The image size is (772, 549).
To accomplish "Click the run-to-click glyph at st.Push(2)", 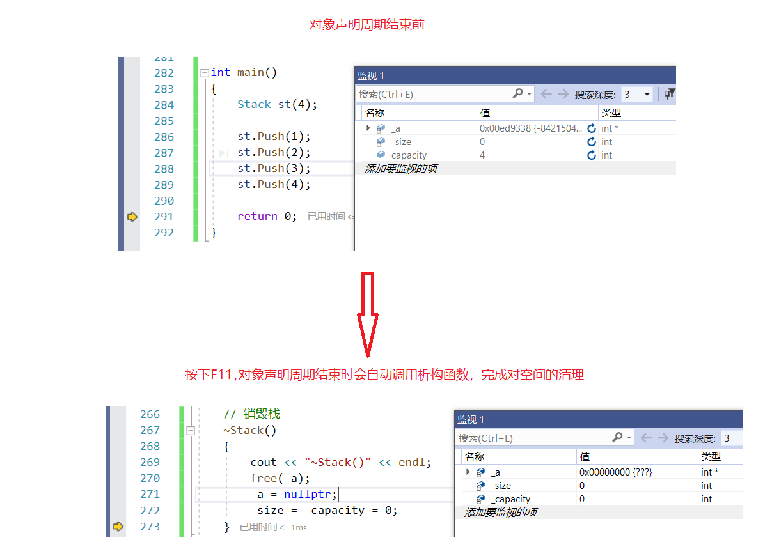I will pos(223,153).
